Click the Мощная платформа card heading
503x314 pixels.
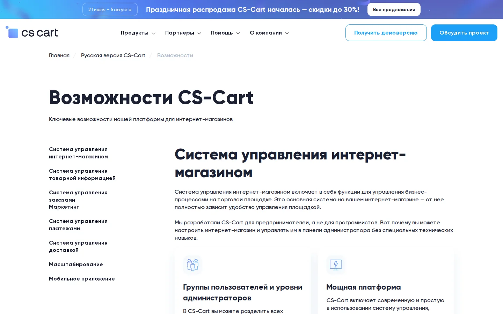(364, 287)
